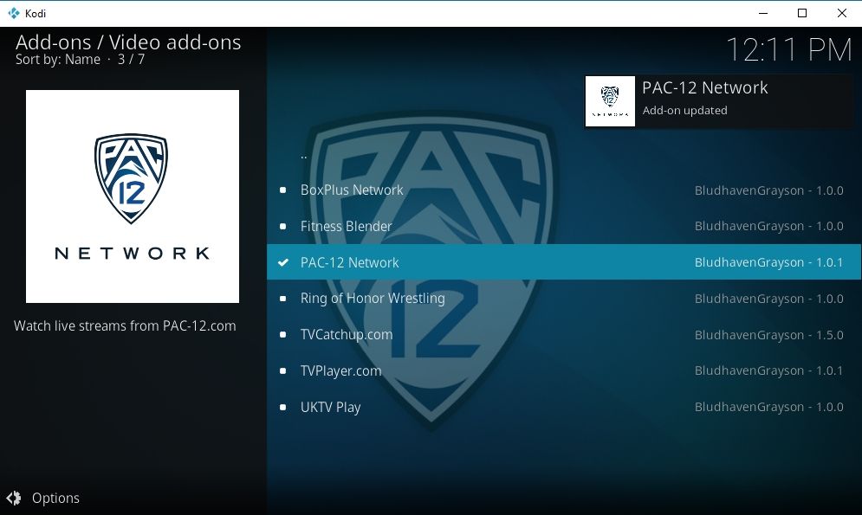
Task: Click the Options label
Action: (x=55, y=498)
